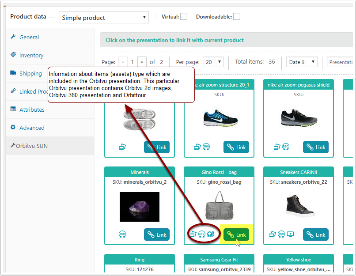Click the truck icon next to Shipping
This screenshot has height=276, width=356.
click(x=13, y=73)
